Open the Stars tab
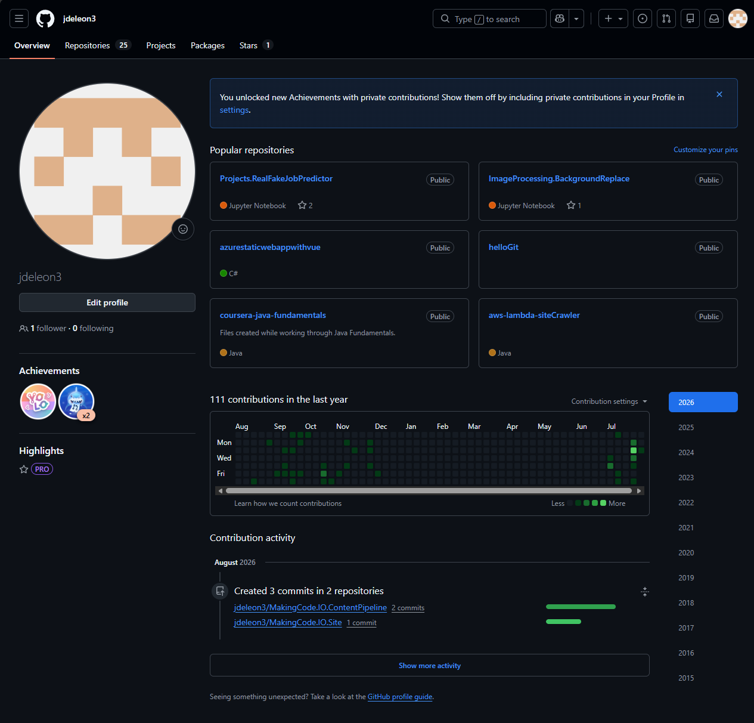Image resolution: width=754 pixels, height=723 pixels. click(256, 45)
